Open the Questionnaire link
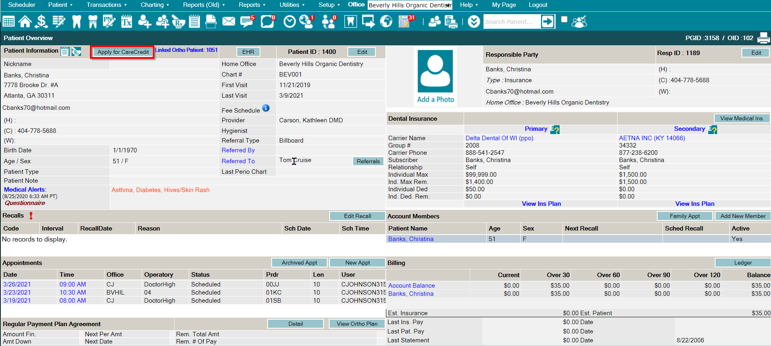The height and width of the screenshot is (346, 771). (25, 203)
